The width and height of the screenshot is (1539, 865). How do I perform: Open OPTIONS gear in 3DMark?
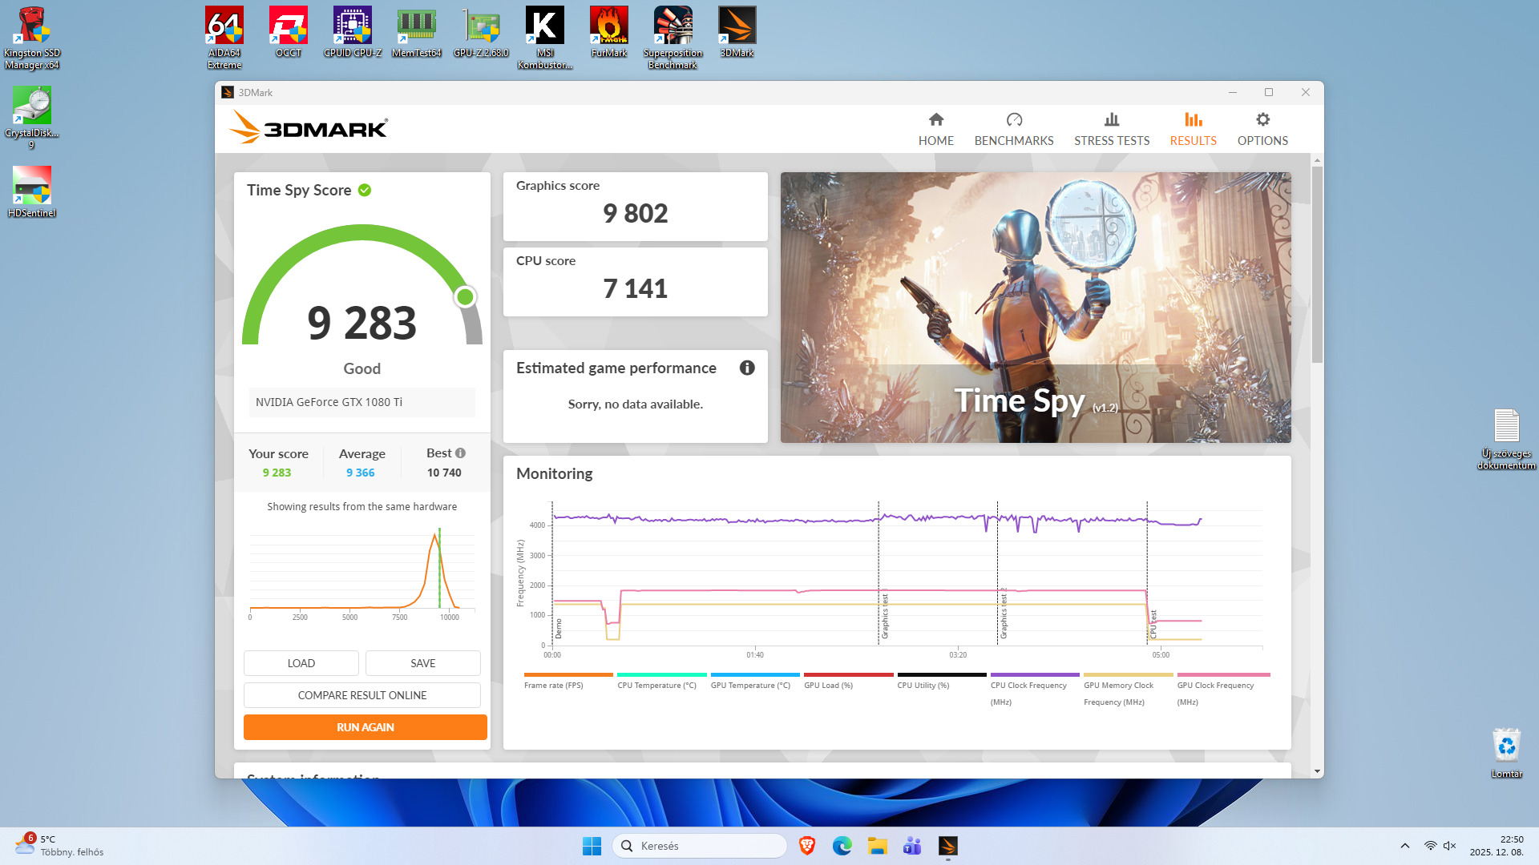coord(1262,129)
